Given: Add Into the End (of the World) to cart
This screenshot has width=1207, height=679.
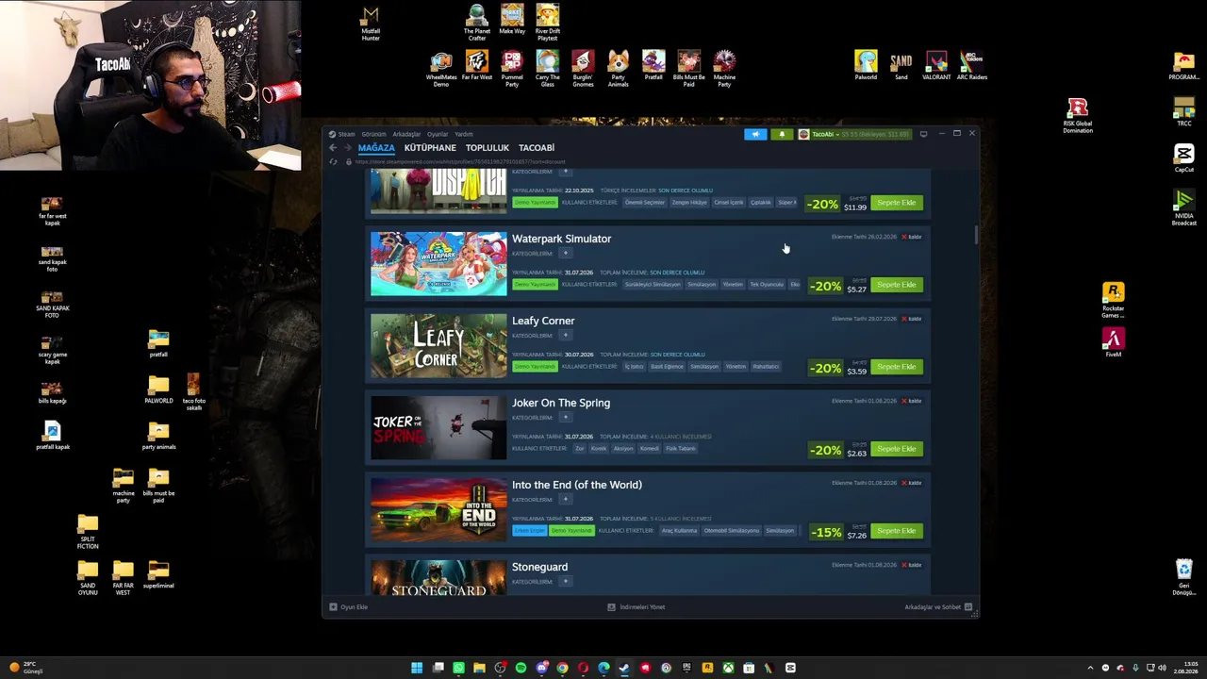Looking at the screenshot, I should pyautogui.click(x=896, y=531).
